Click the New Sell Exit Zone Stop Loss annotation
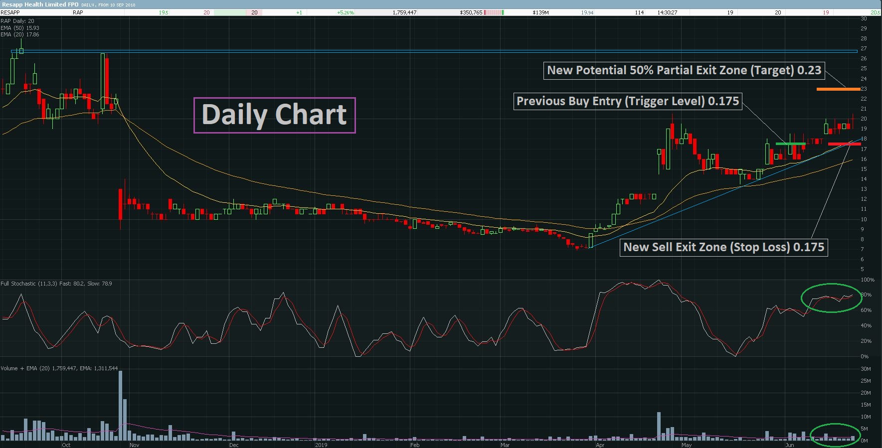This screenshot has height=448, width=882. [x=723, y=247]
